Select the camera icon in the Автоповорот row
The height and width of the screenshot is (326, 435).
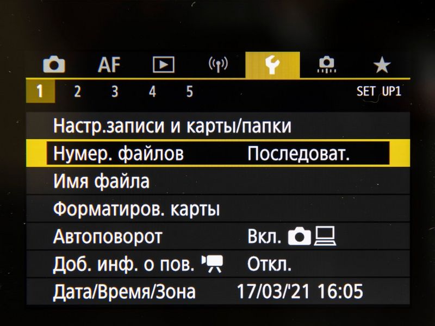click(300, 236)
